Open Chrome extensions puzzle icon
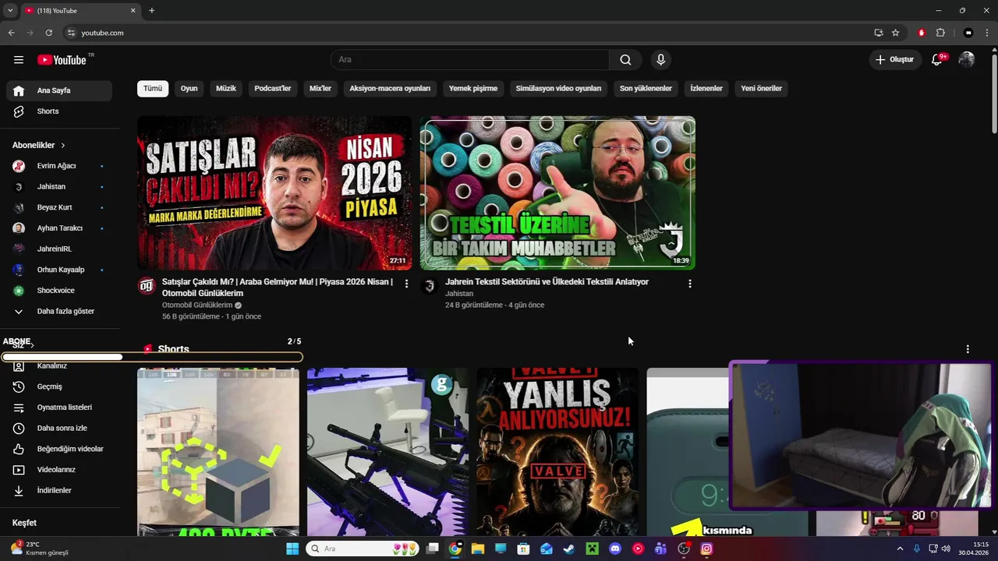The image size is (998, 561). click(x=940, y=33)
